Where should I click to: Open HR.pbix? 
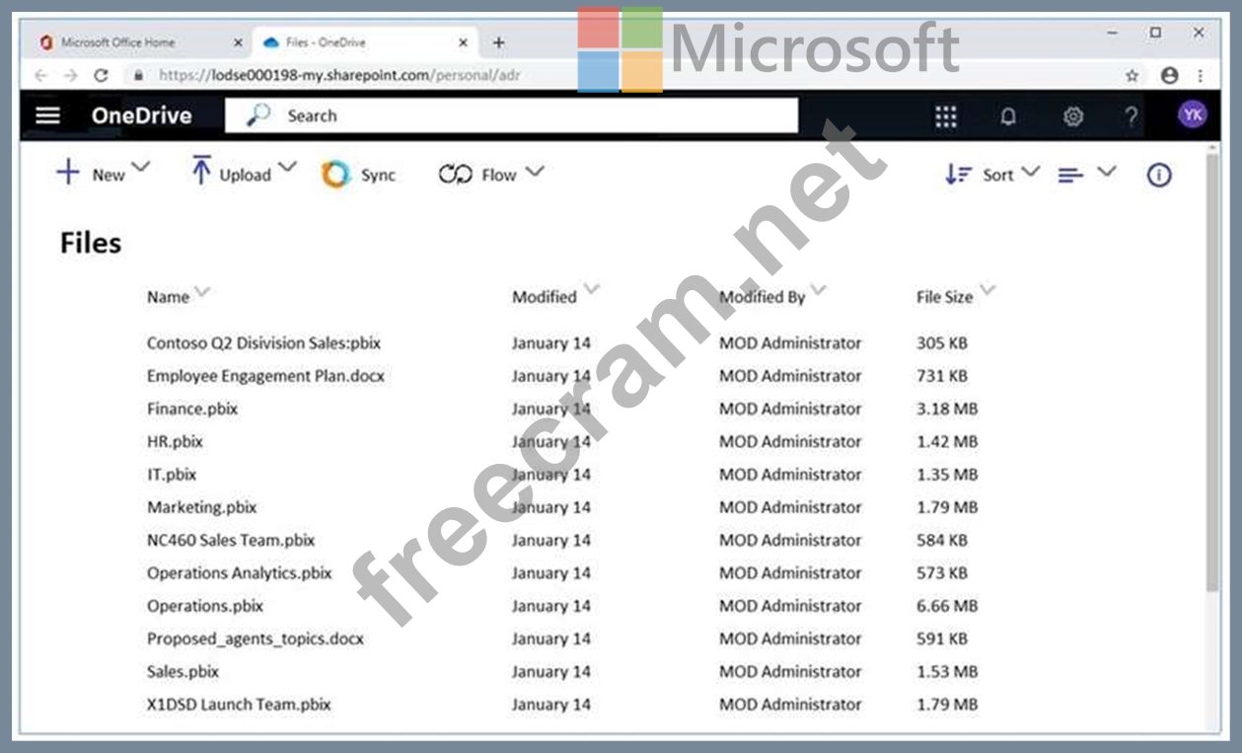(175, 441)
